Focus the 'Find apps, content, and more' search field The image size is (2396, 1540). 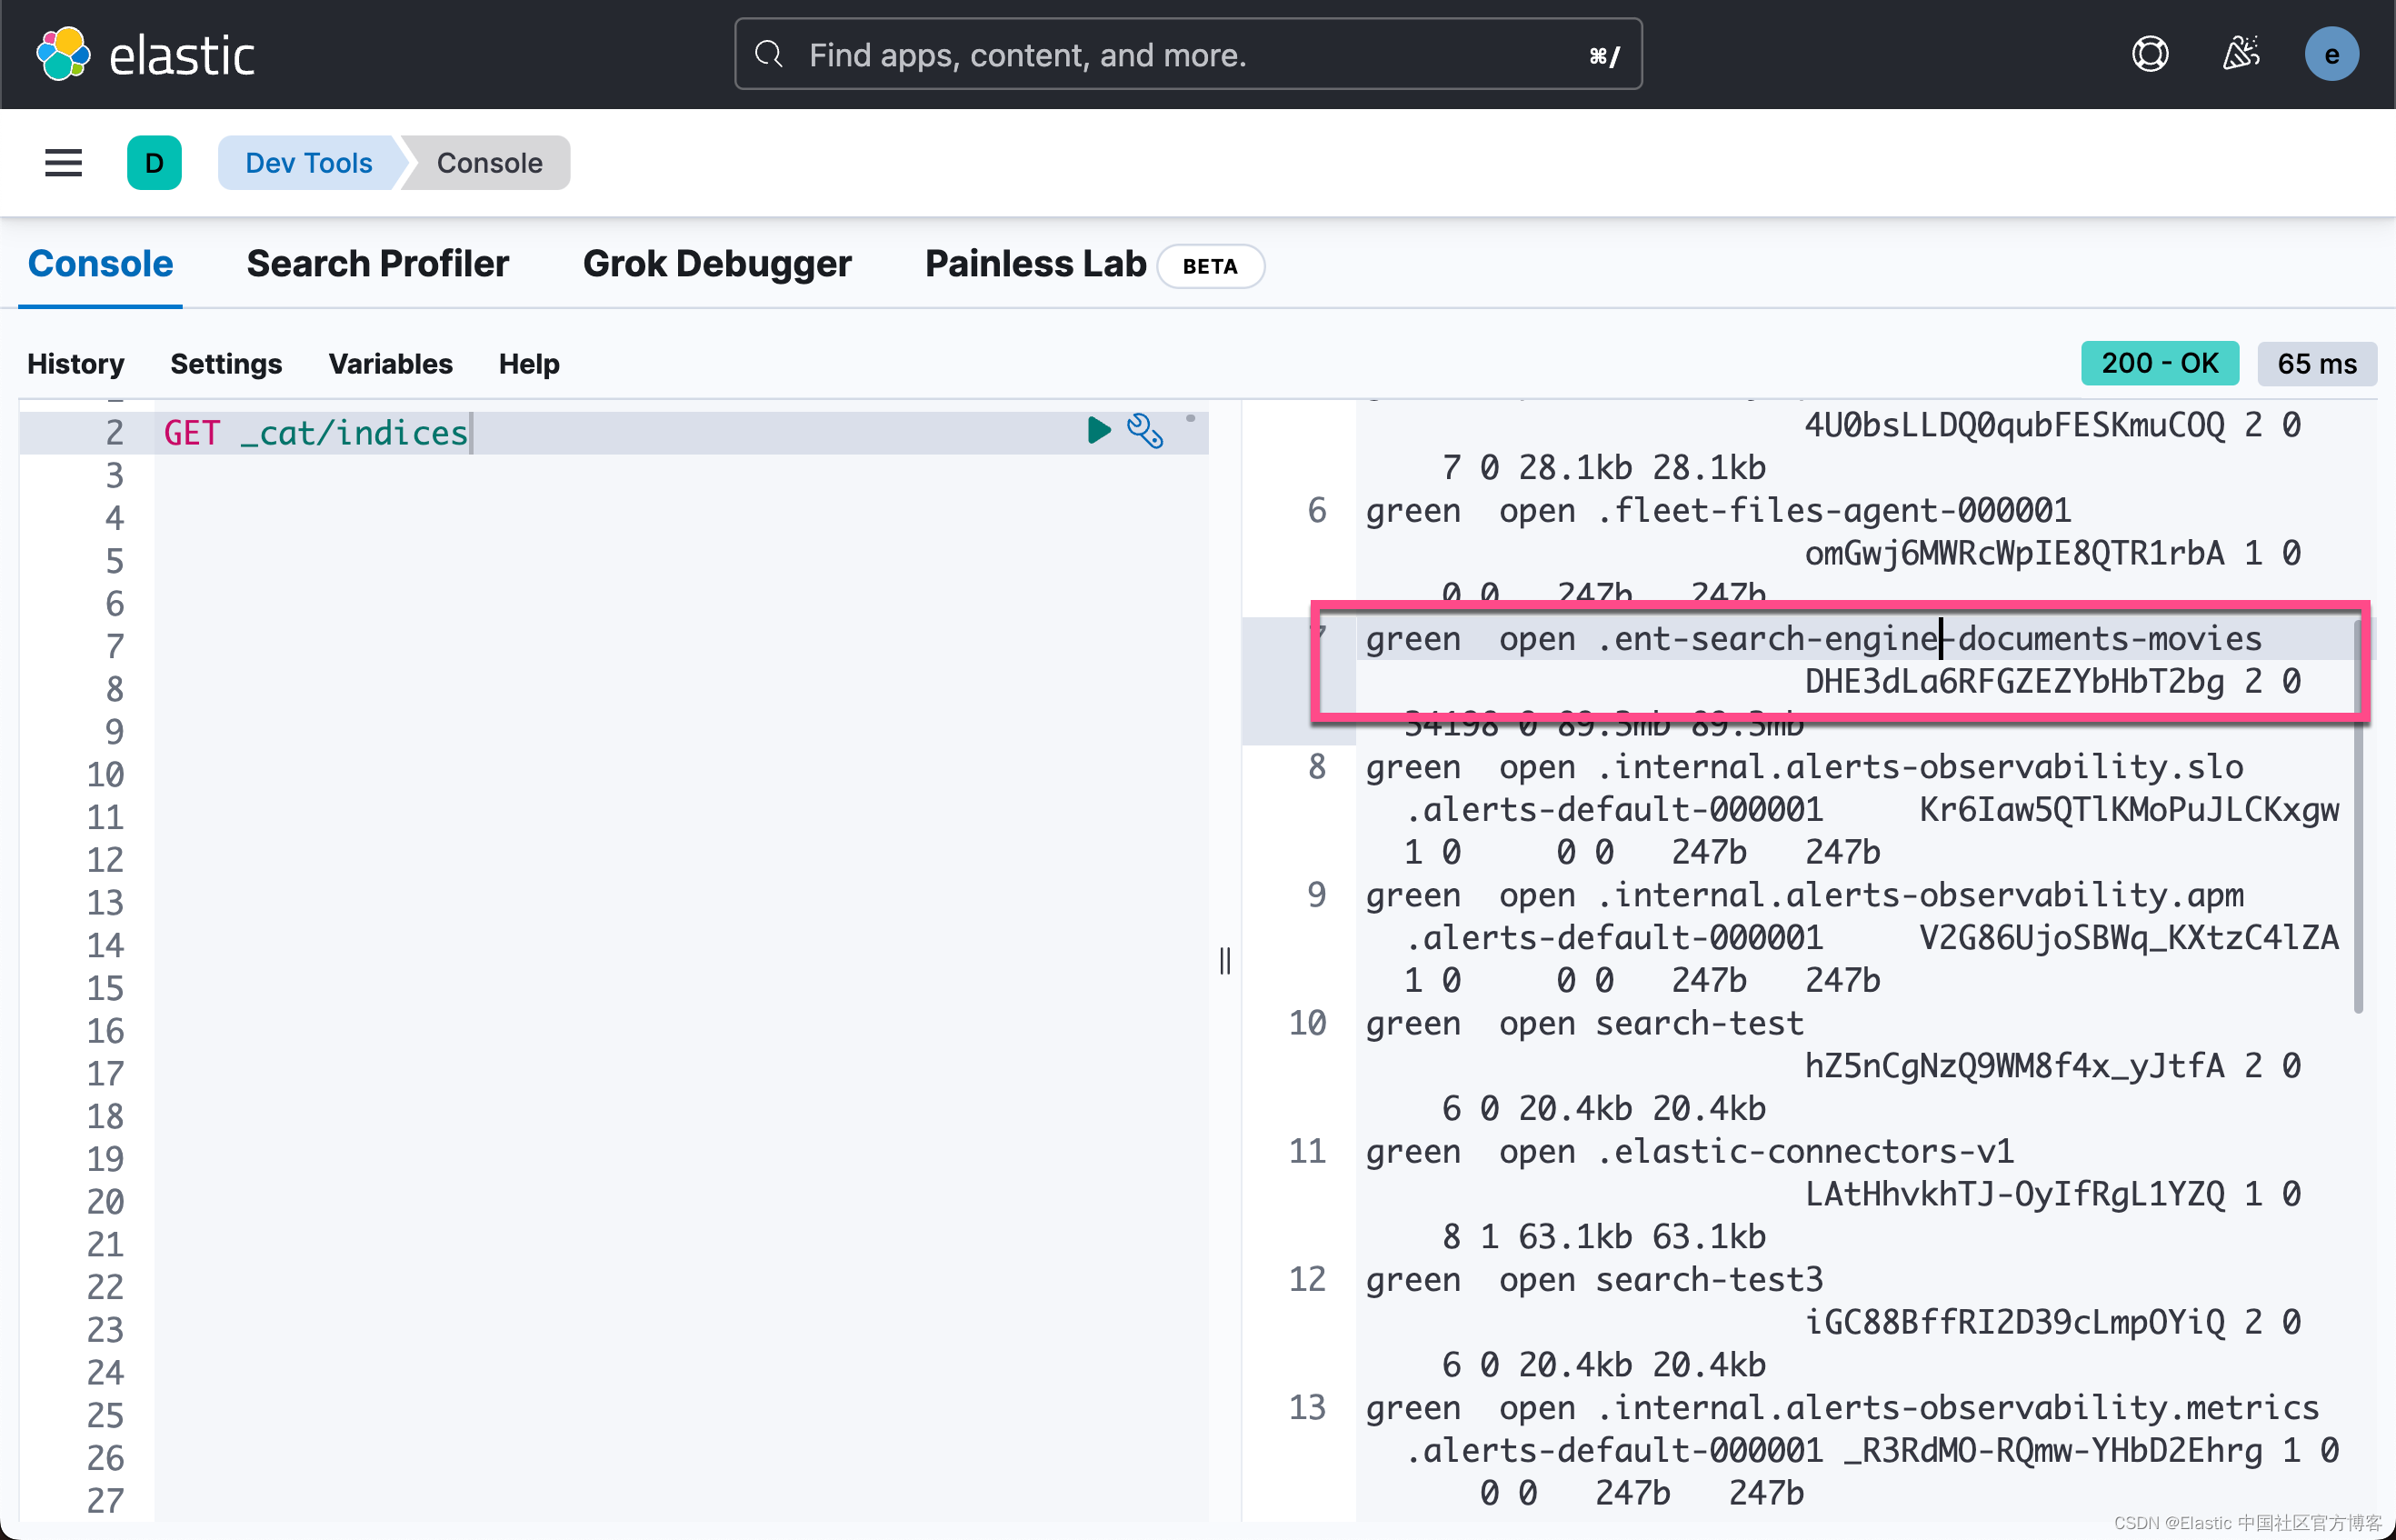(1187, 54)
